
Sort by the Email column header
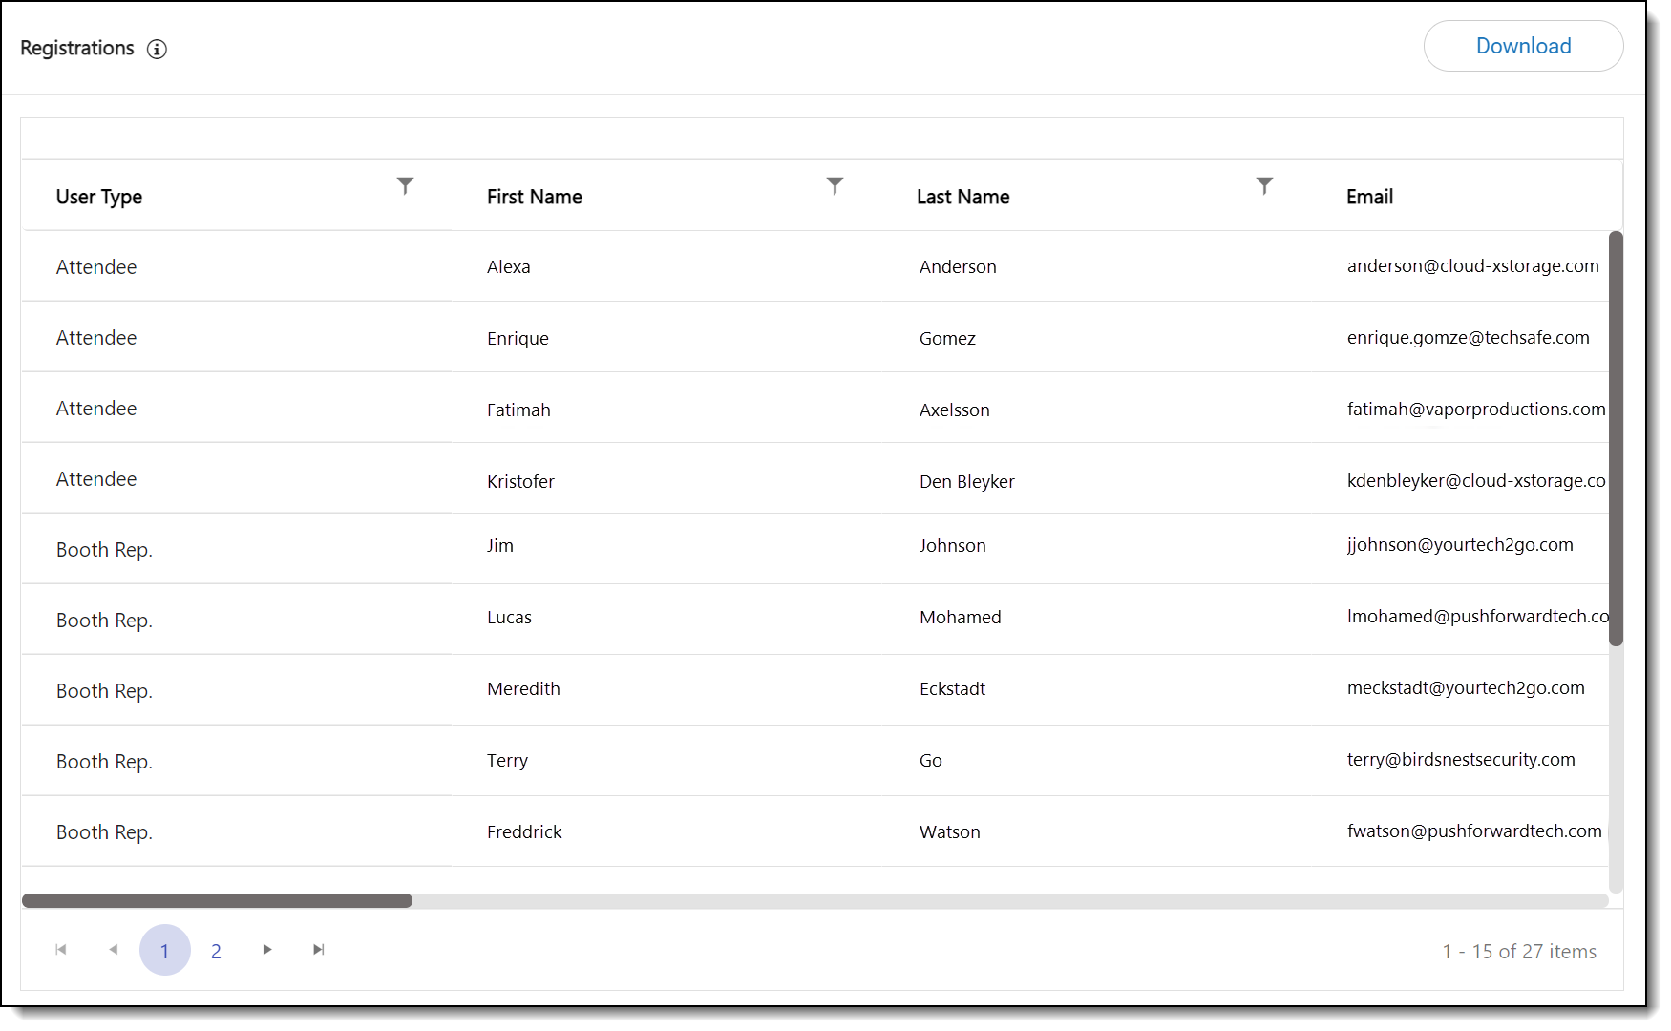[1369, 197]
